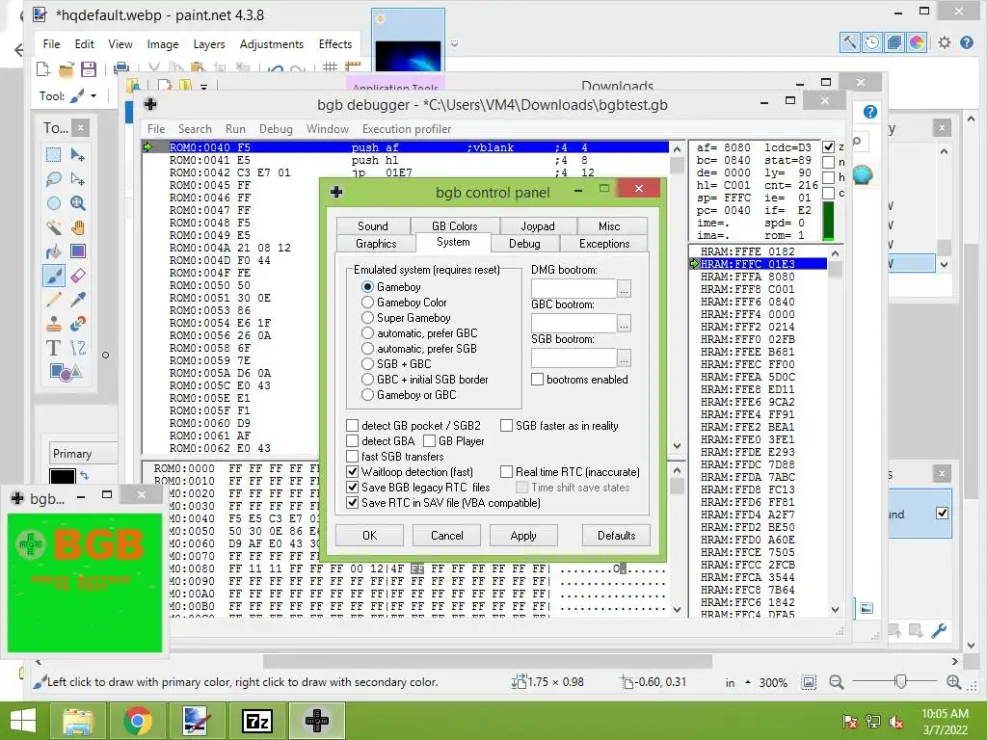The width and height of the screenshot is (987, 740).
Task: Select the Color Picker eyedropper tool
Action: (x=77, y=300)
